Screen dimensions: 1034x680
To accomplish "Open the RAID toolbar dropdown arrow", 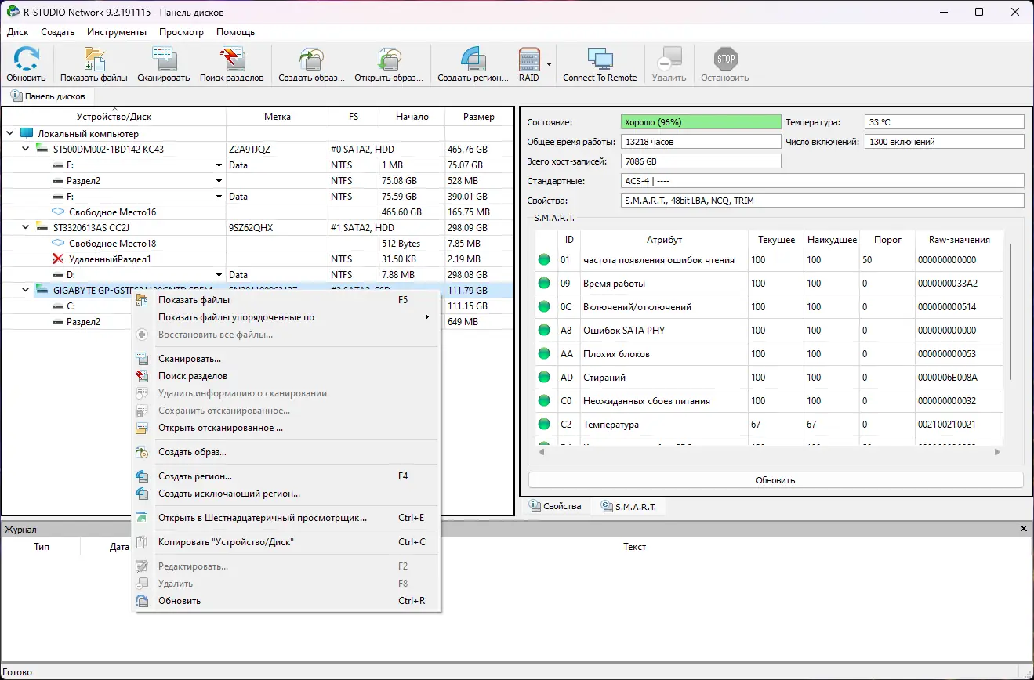I will click(x=550, y=66).
